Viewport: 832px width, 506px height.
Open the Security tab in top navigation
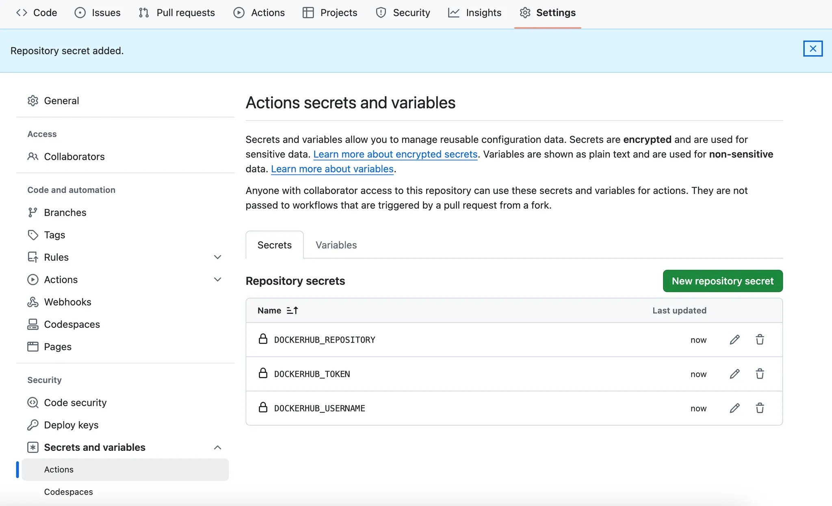[x=403, y=13]
